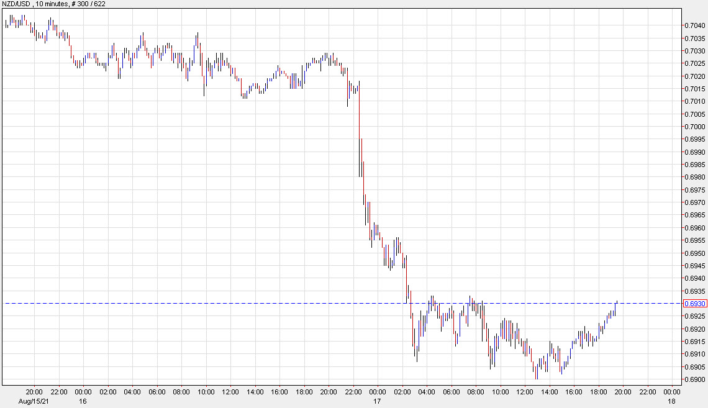The width and height of the screenshot is (708, 408).
Task: Pick the 0.6975 price axis label
Action: (x=694, y=190)
